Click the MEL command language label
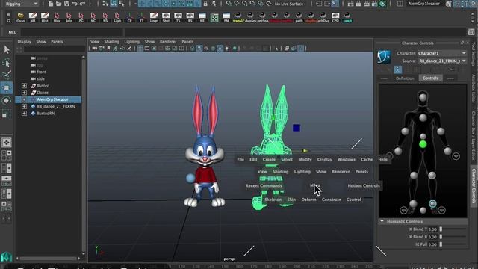The height and width of the screenshot is (269, 478). point(12,32)
